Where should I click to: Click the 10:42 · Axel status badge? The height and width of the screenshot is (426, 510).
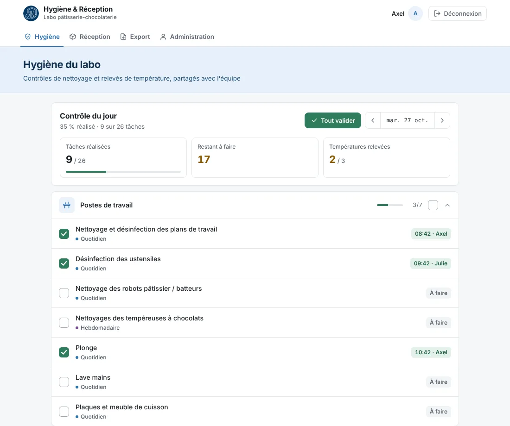point(431,352)
